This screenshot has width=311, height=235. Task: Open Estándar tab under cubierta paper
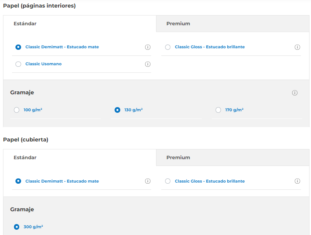(80, 158)
